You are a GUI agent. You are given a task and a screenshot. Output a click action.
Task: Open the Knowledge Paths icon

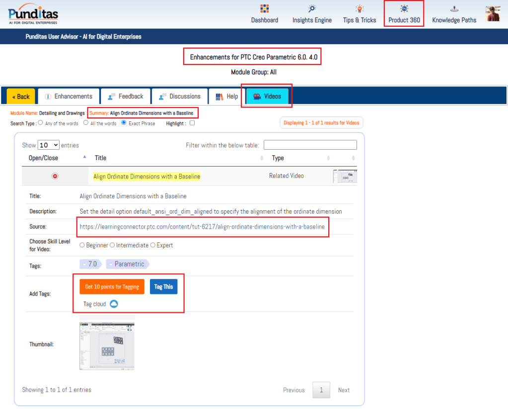point(454,9)
